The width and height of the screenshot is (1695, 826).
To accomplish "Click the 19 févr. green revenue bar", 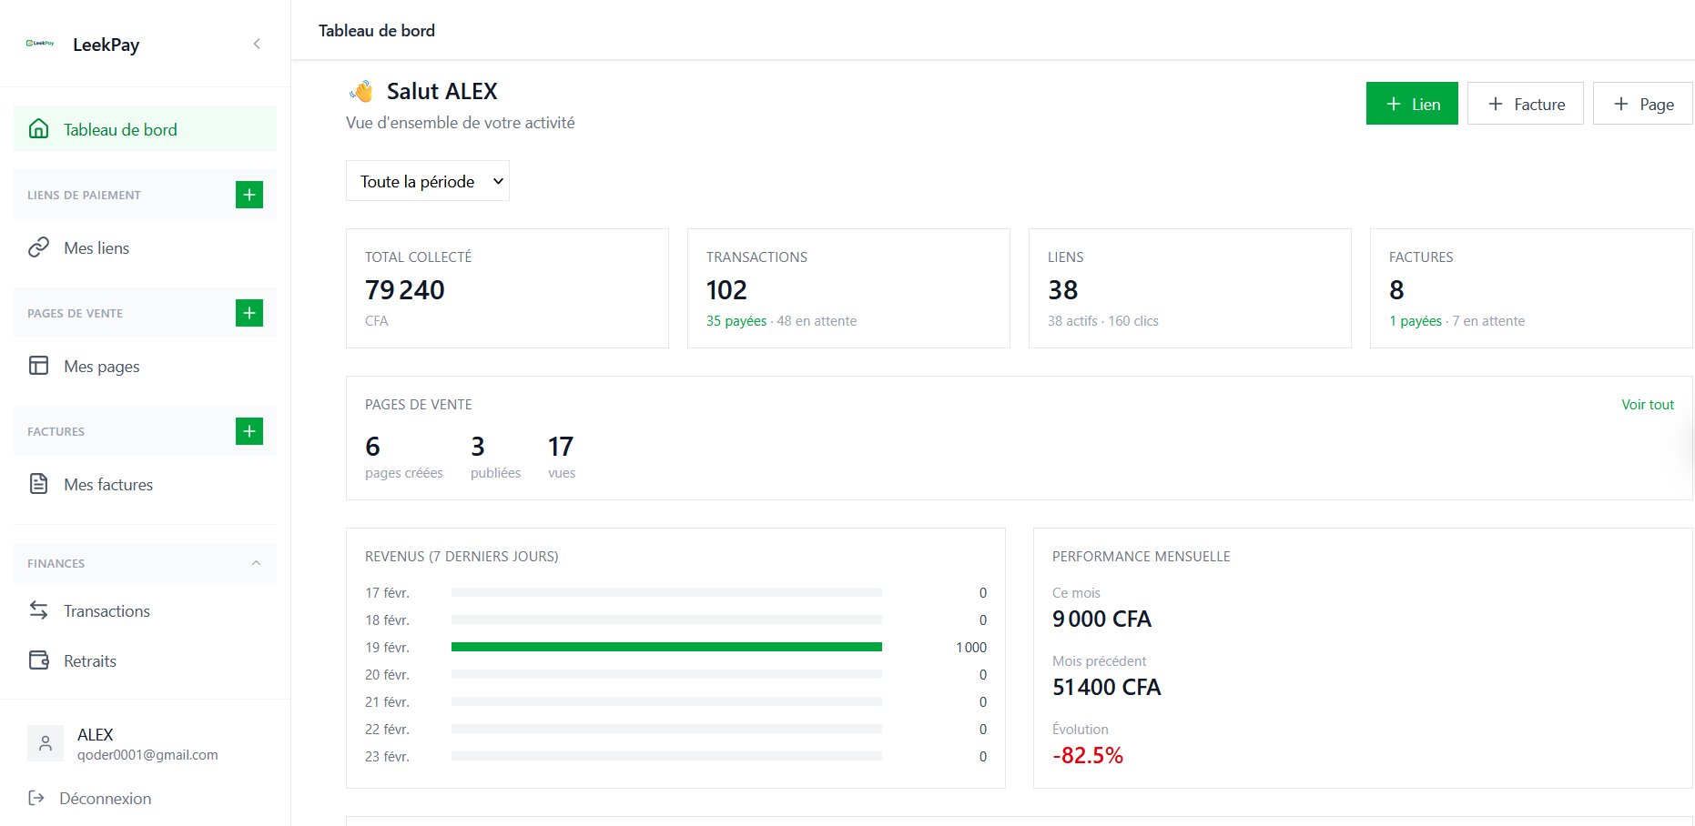I will click(x=666, y=647).
